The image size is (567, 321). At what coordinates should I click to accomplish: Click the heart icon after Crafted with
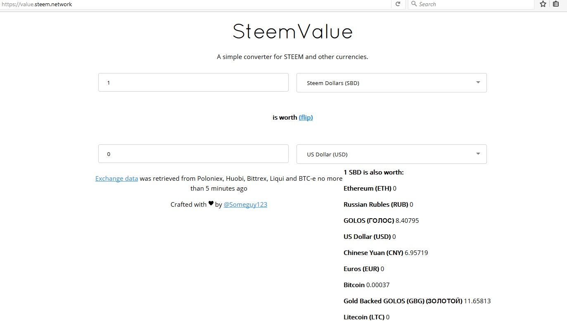(211, 203)
